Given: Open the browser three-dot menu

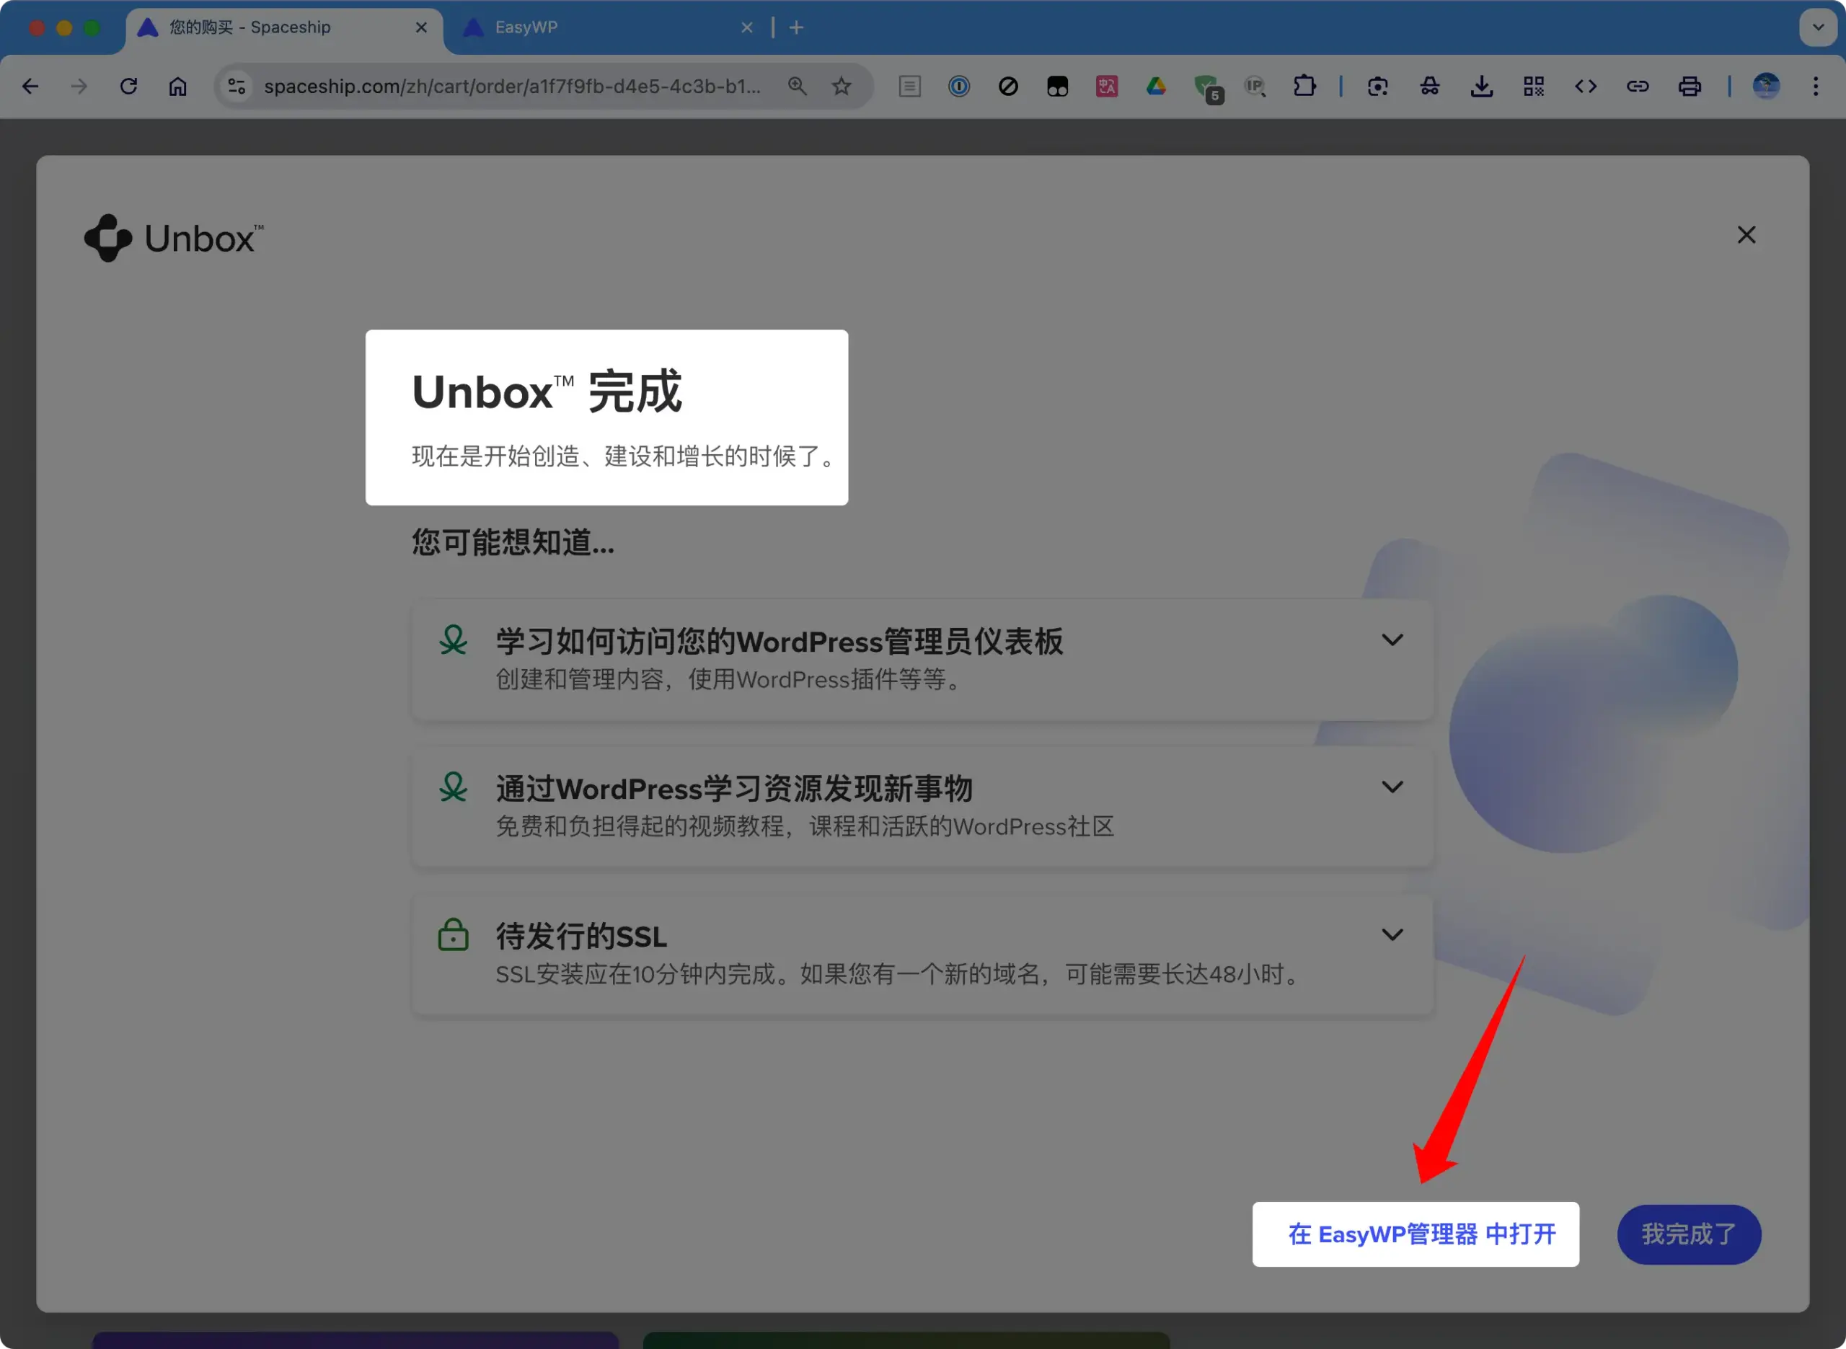Looking at the screenshot, I should pos(1816,87).
